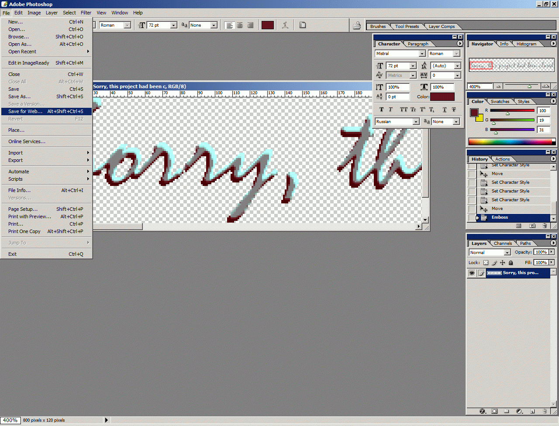Open the layer Opacity slider arrow
The width and height of the screenshot is (559, 426).
pyautogui.click(x=552, y=252)
